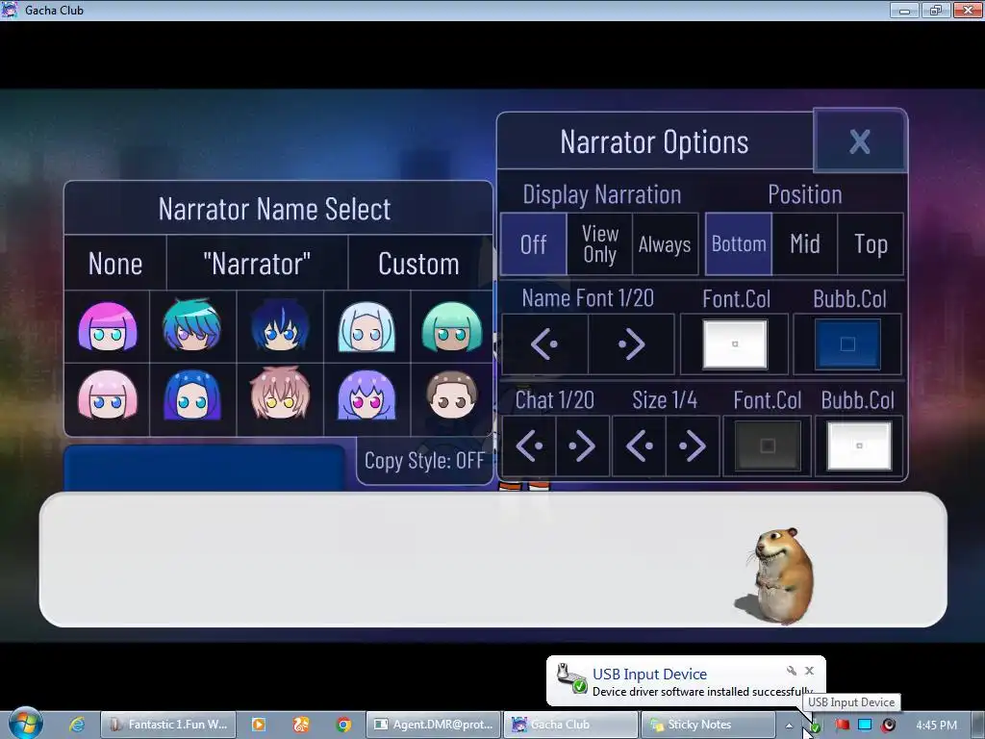Click the narration chat text box

(x=493, y=560)
